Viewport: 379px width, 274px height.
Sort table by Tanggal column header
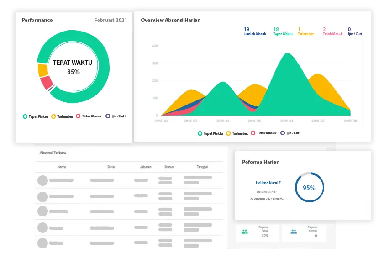pos(202,167)
